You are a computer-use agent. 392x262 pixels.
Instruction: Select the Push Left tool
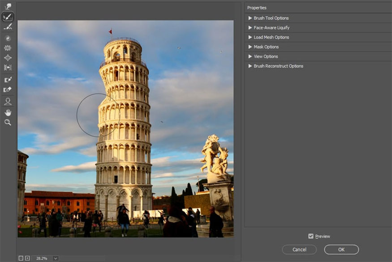click(8, 67)
